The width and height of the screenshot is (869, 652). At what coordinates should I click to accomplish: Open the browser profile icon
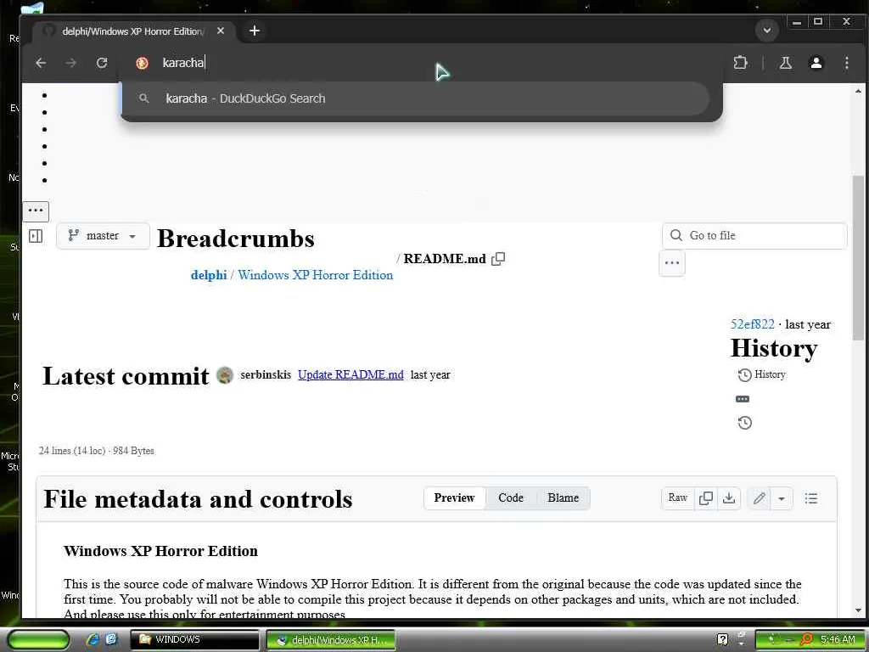tap(816, 63)
